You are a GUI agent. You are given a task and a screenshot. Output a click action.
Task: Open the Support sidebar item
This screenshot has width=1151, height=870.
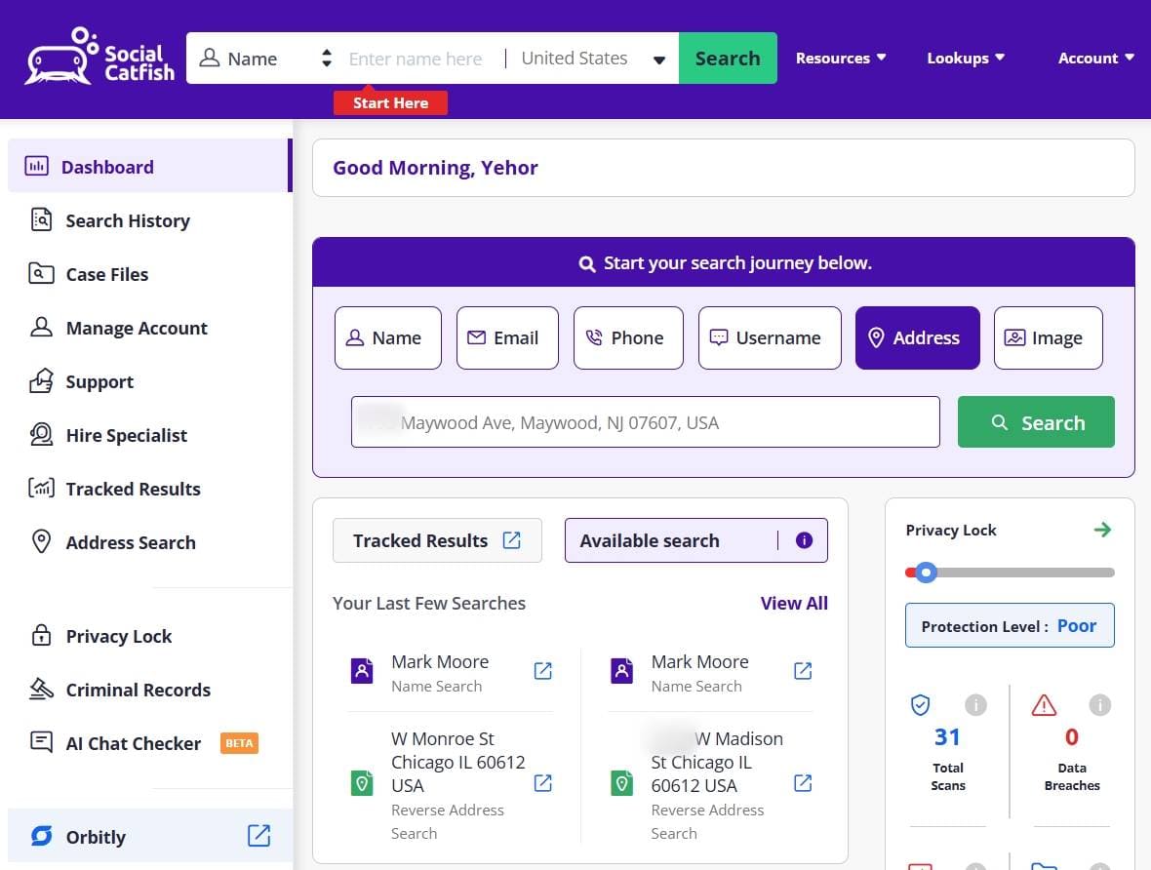pyautogui.click(x=99, y=381)
